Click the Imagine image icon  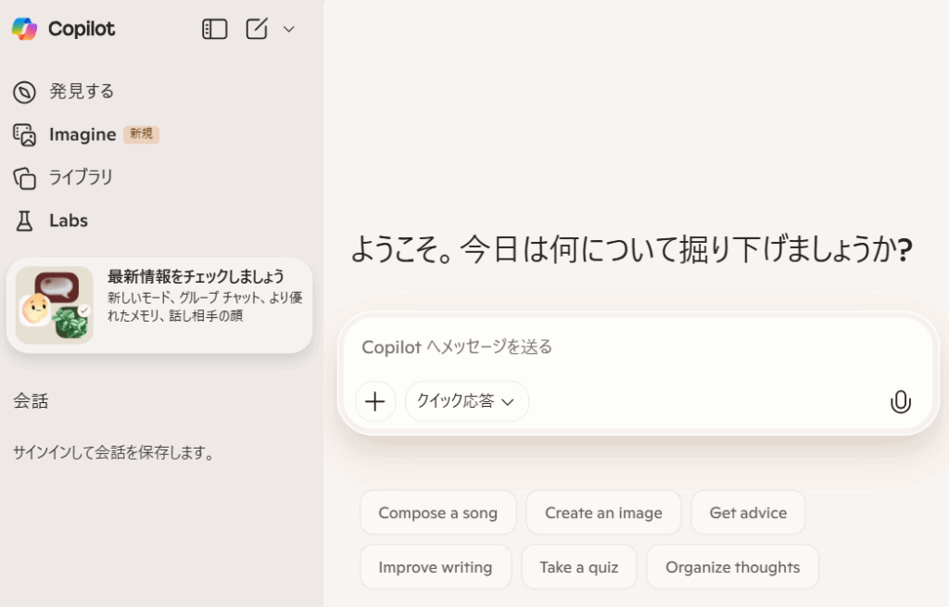click(24, 135)
